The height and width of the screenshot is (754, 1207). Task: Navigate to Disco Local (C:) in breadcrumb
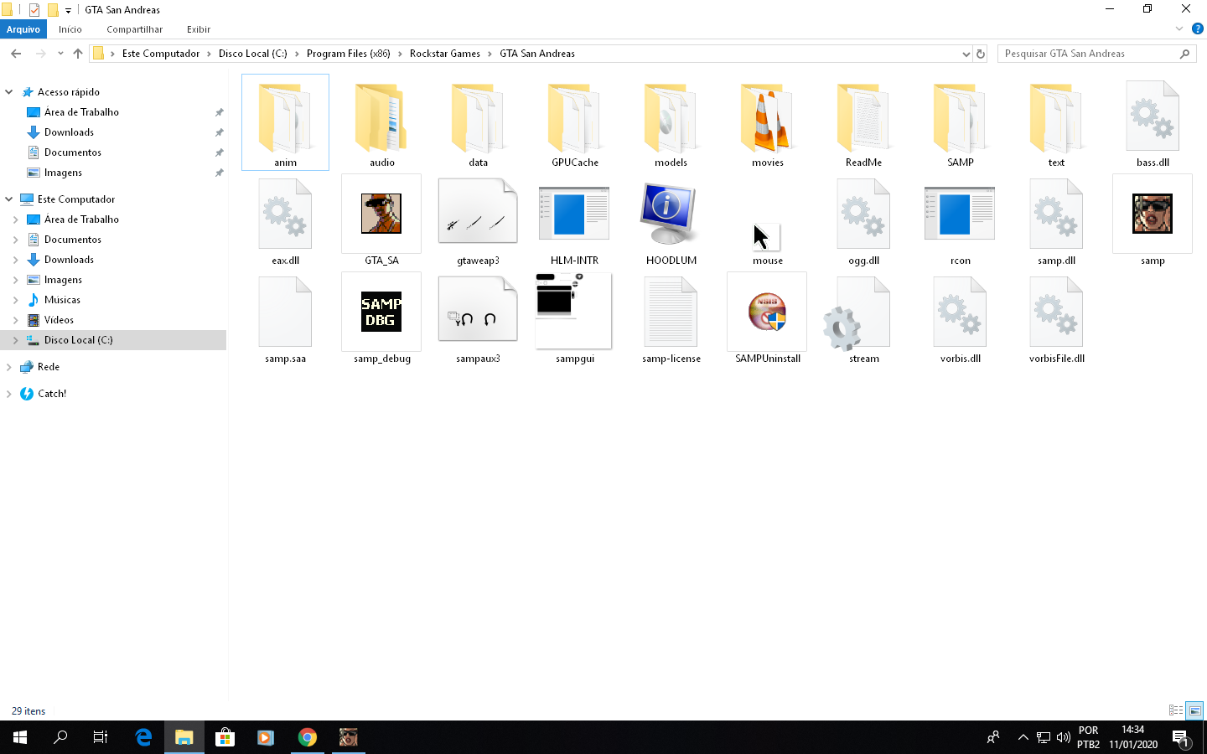coord(253,54)
